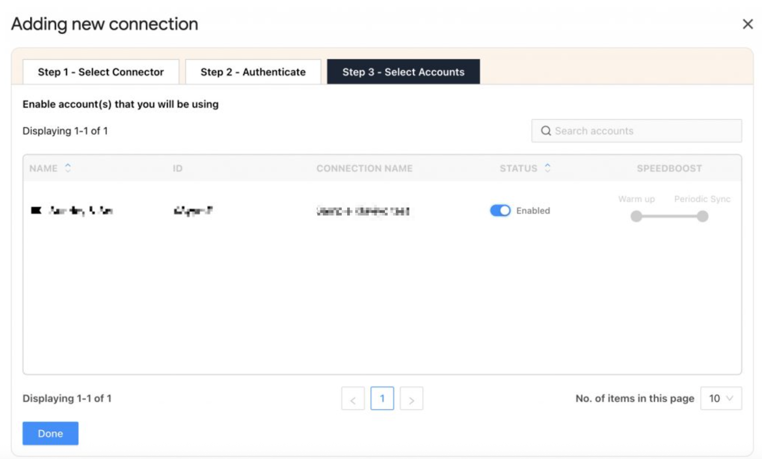Go to Step 2 - Authenticate tab

pyautogui.click(x=253, y=72)
